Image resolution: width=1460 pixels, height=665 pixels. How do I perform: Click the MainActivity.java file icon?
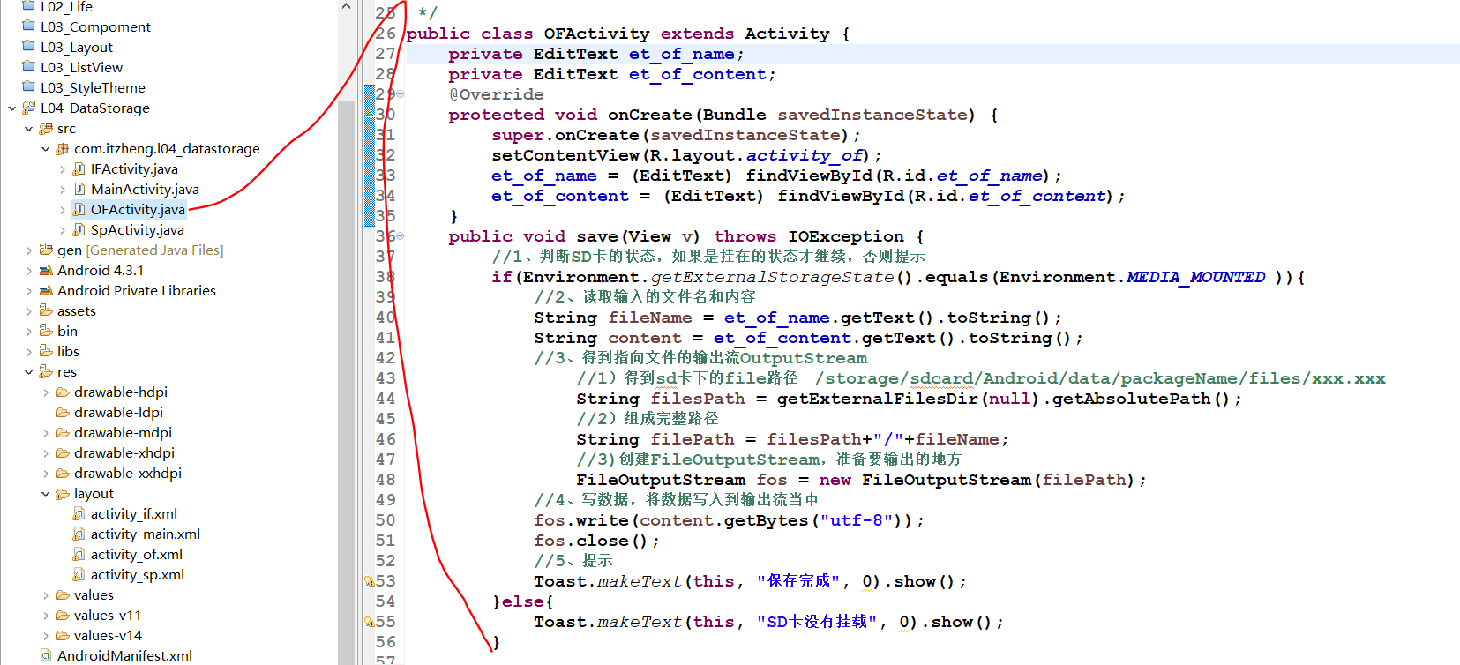click(x=79, y=189)
